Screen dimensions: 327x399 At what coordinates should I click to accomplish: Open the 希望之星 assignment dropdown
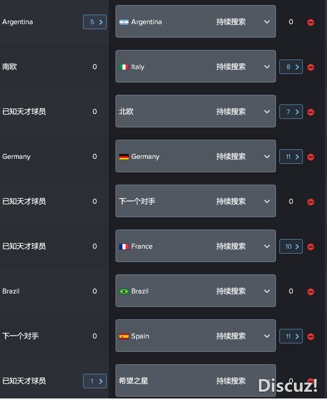coord(196,380)
